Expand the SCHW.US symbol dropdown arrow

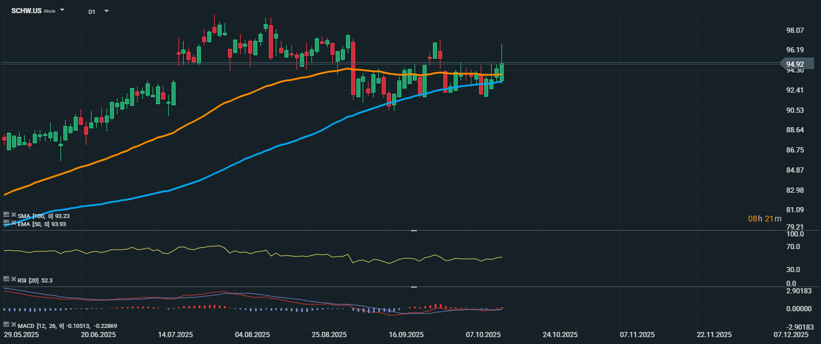pyautogui.click(x=62, y=10)
